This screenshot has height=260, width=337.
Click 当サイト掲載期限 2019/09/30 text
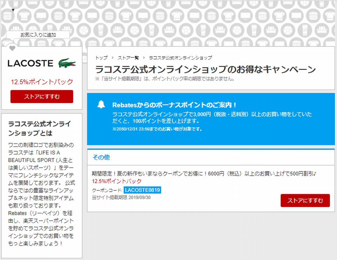[121, 197]
